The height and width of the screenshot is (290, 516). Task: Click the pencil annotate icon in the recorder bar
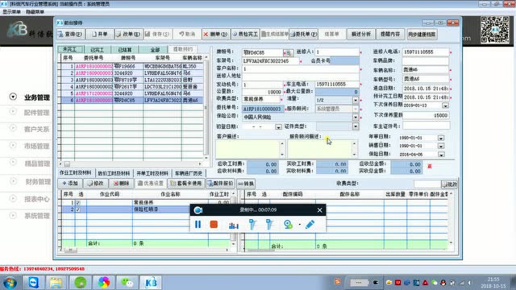tap(310, 224)
